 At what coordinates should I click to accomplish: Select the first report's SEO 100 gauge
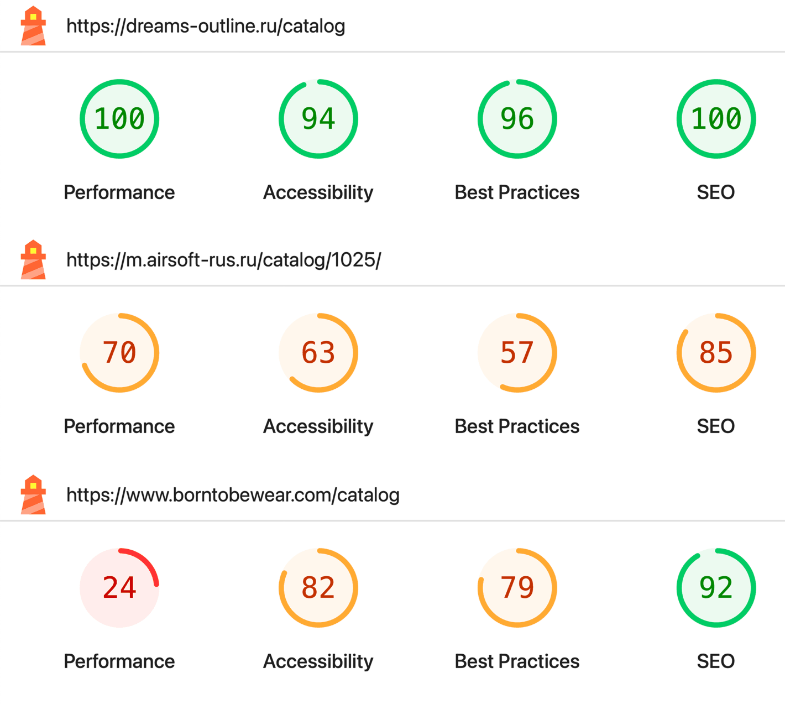716,119
